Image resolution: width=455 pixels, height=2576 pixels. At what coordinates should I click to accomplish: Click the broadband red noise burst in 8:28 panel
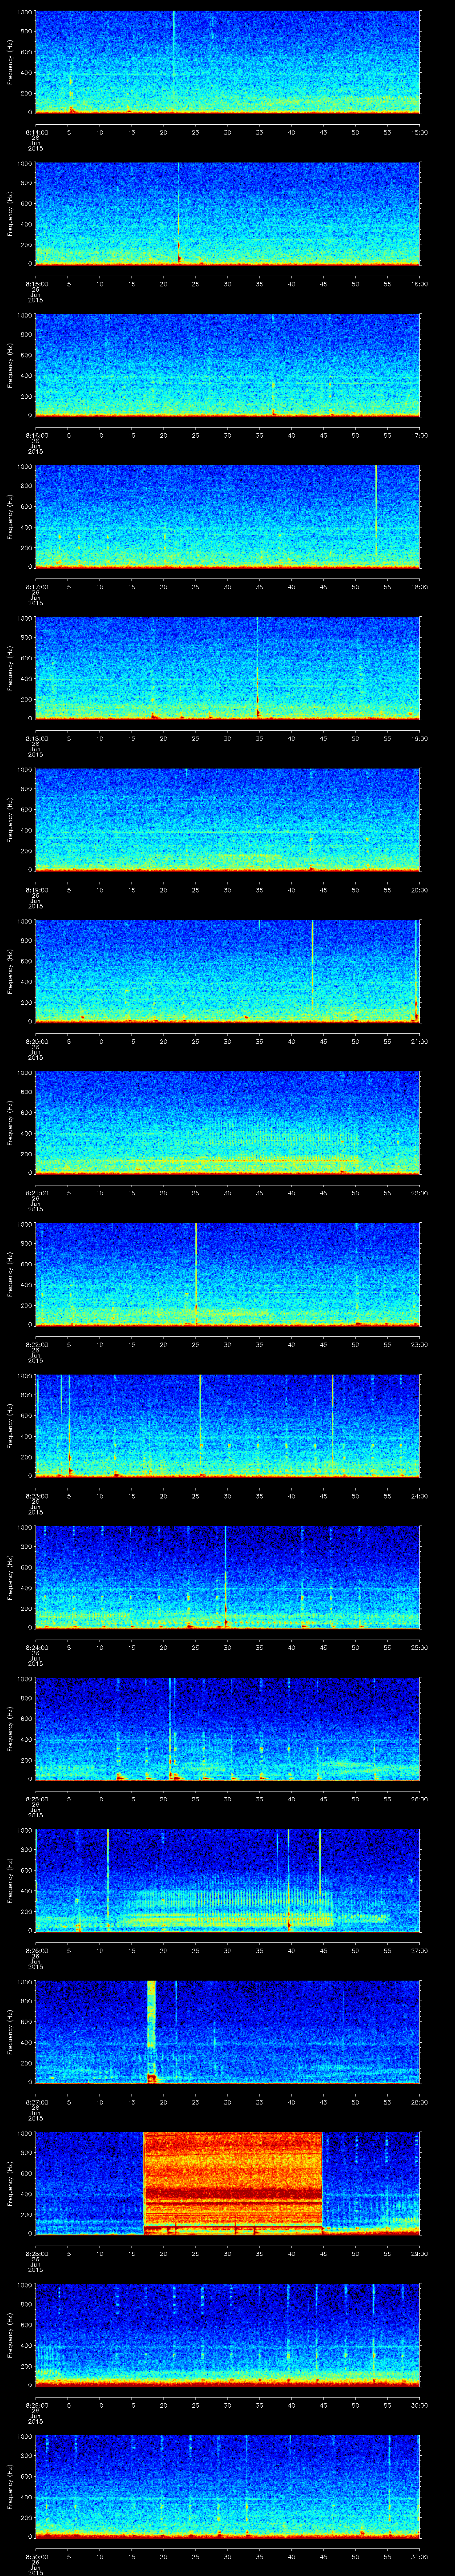[233, 2182]
